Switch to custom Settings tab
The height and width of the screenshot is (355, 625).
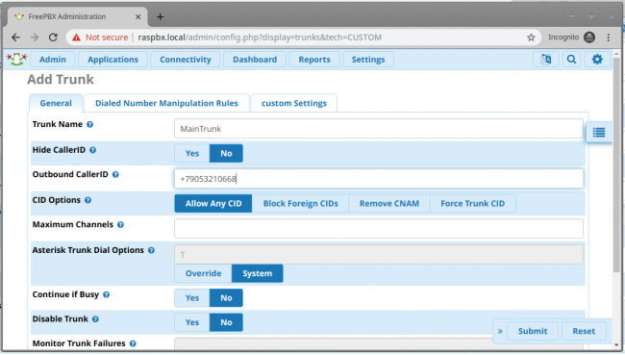(x=294, y=103)
